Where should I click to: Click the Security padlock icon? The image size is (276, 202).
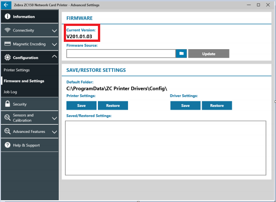coord(8,104)
